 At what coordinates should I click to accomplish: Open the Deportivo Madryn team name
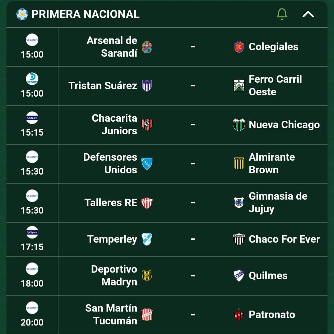pos(114,275)
